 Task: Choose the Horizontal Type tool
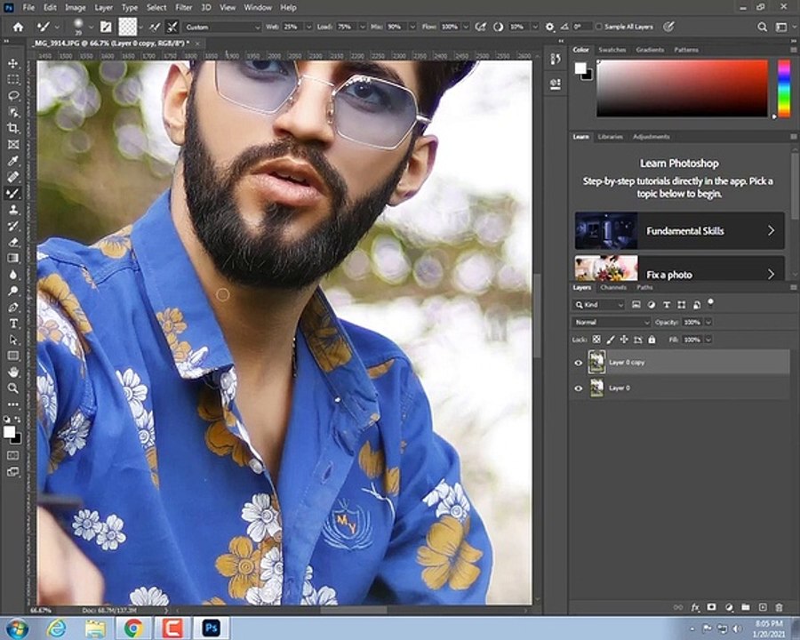[x=13, y=324]
